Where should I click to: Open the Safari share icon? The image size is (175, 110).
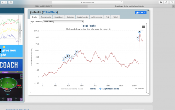[166, 2]
